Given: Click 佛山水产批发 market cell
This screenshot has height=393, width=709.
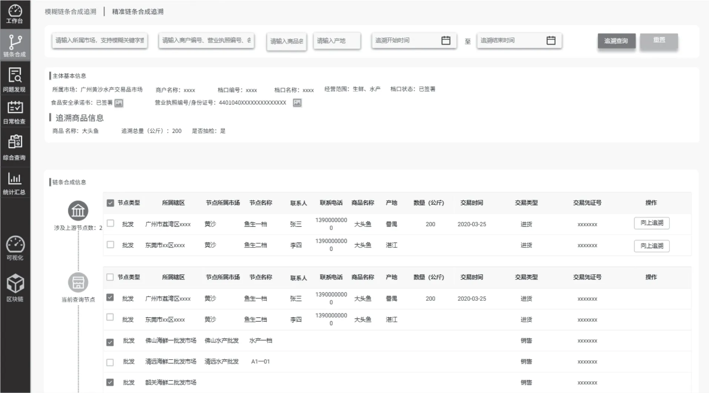Looking at the screenshot, I should [222, 340].
